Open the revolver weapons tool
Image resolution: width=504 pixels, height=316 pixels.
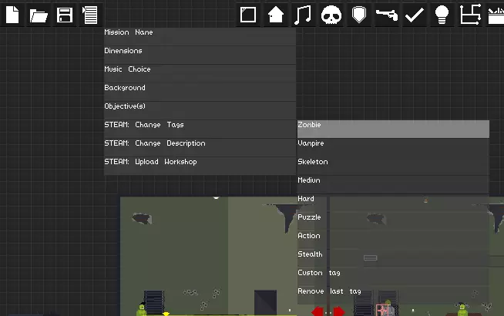(387, 15)
